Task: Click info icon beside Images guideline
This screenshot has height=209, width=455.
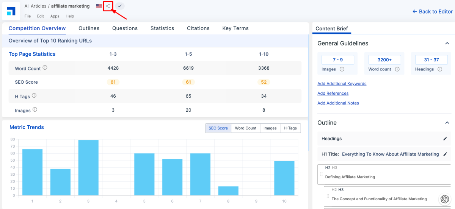Action: click(342, 69)
